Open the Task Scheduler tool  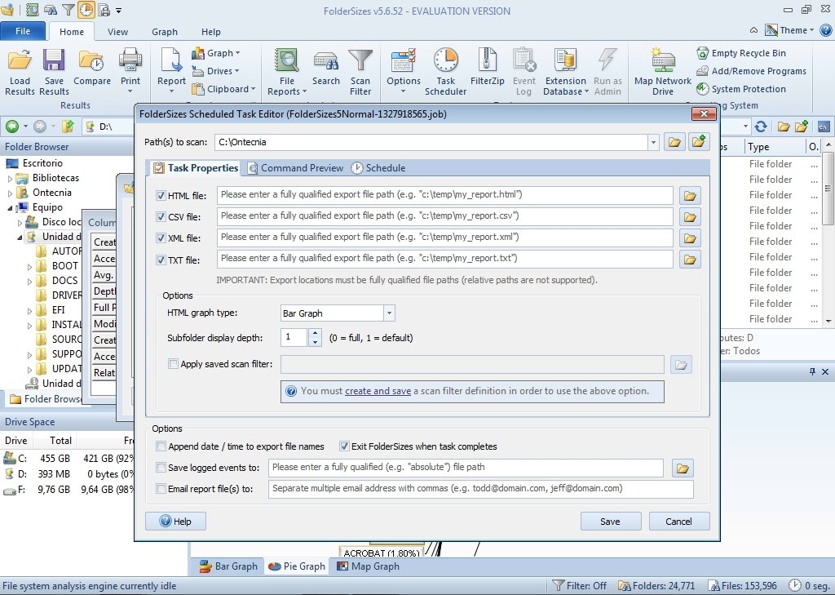click(x=445, y=71)
